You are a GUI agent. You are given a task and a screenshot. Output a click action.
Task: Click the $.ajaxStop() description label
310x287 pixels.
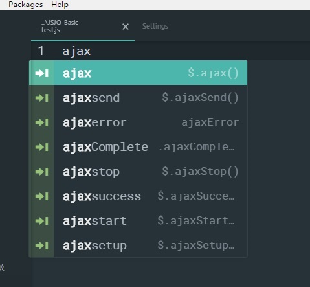pyautogui.click(x=200, y=172)
